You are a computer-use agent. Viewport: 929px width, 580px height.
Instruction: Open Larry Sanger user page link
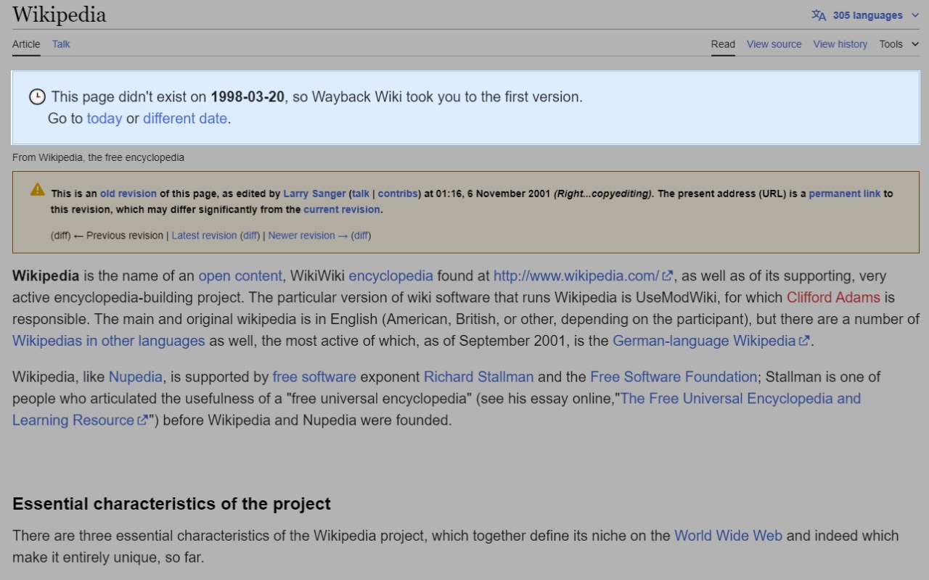pyautogui.click(x=314, y=194)
